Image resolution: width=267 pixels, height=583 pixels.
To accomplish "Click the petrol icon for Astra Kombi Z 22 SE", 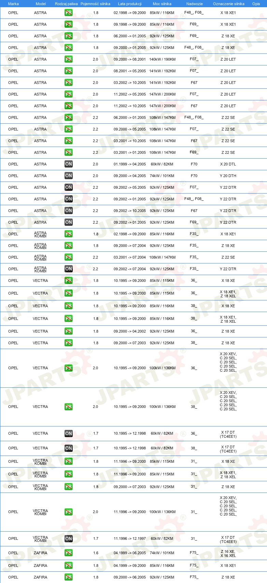I will pos(69,257).
